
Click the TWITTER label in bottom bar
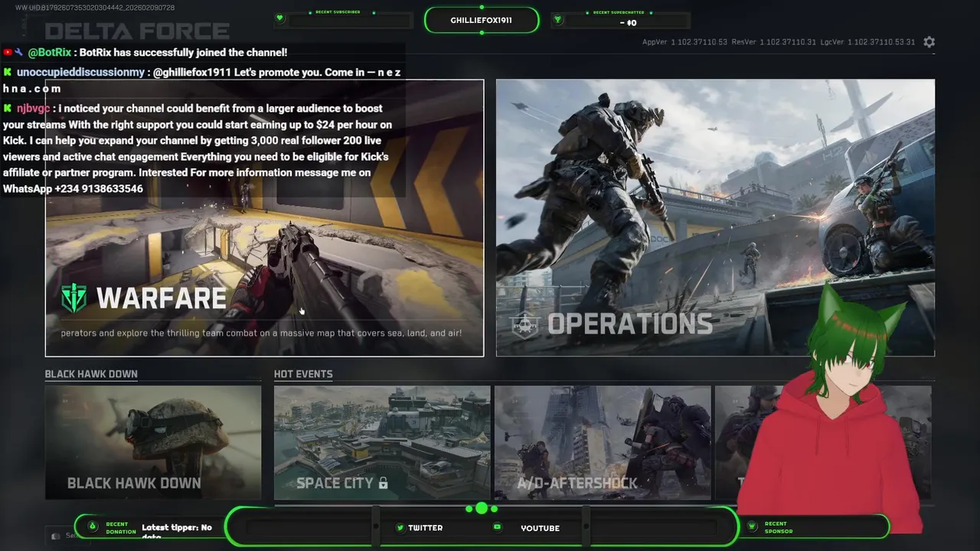[x=425, y=528]
